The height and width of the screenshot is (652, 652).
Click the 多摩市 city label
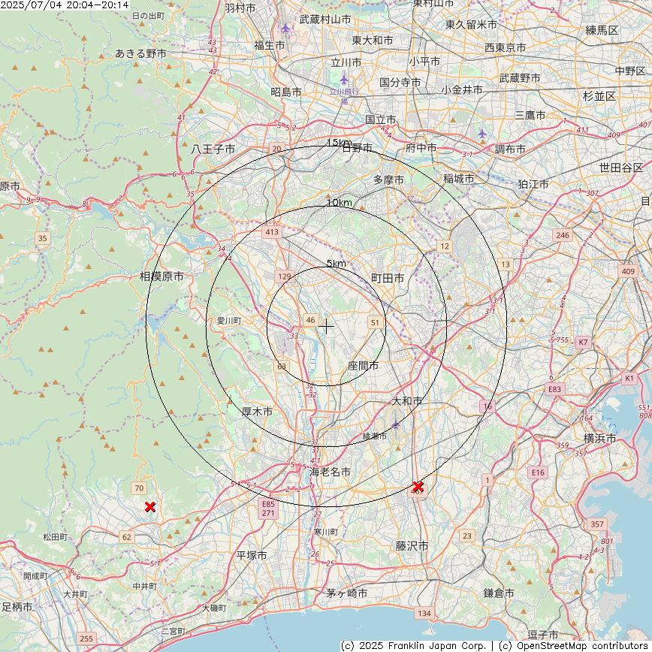pos(388,180)
